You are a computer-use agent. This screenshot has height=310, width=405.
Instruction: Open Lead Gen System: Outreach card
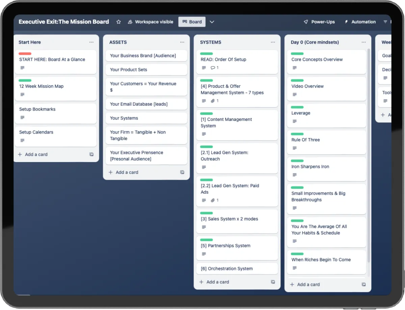pyautogui.click(x=237, y=158)
